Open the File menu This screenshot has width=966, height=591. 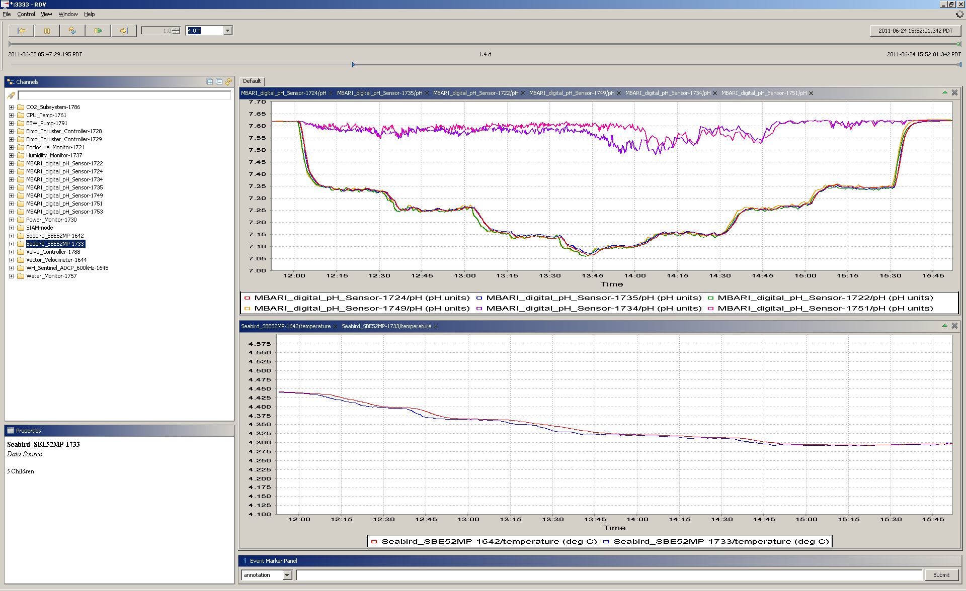tap(7, 14)
